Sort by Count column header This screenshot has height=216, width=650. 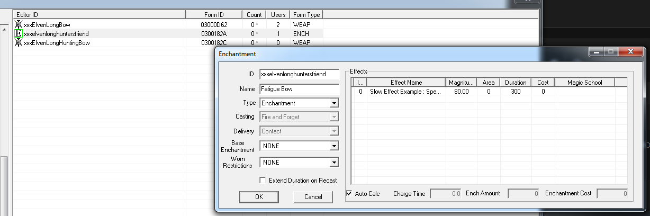point(254,15)
